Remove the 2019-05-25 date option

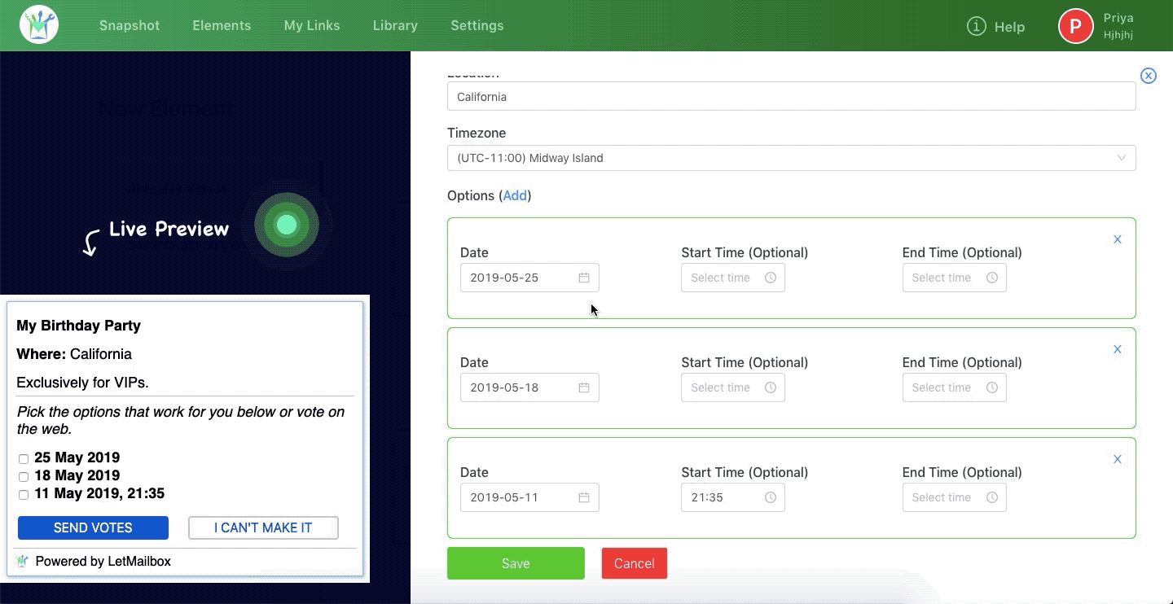1118,239
